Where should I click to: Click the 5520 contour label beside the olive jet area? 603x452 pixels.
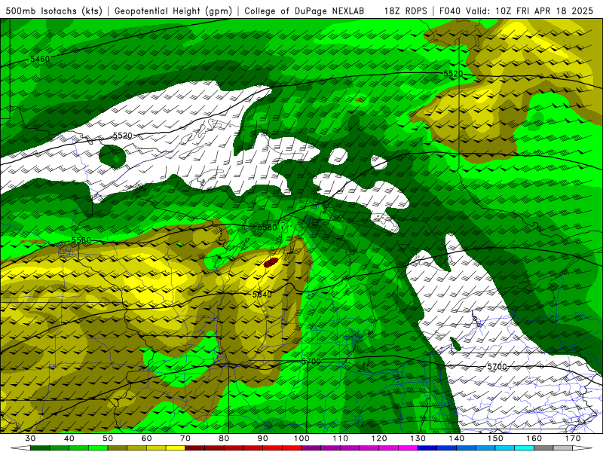click(x=453, y=73)
